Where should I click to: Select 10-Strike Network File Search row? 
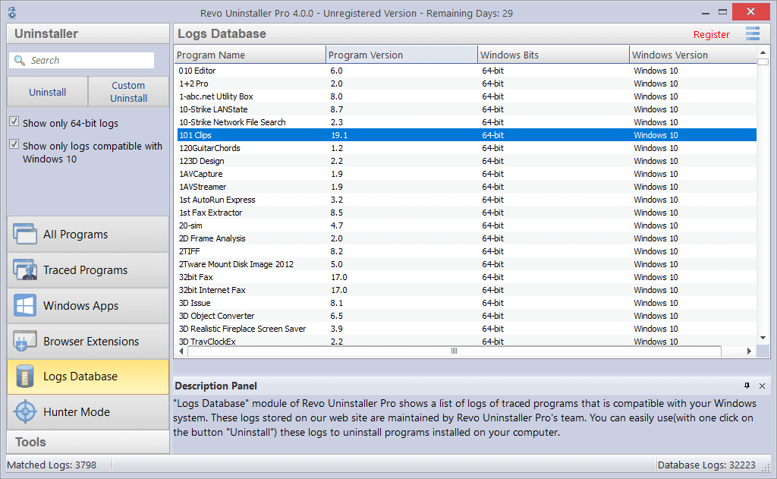tap(467, 122)
